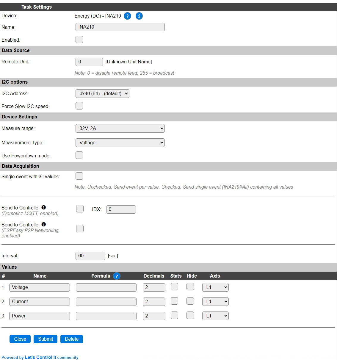The image size is (337, 360).
Task: Click the Close button
Action: click(x=20, y=339)
